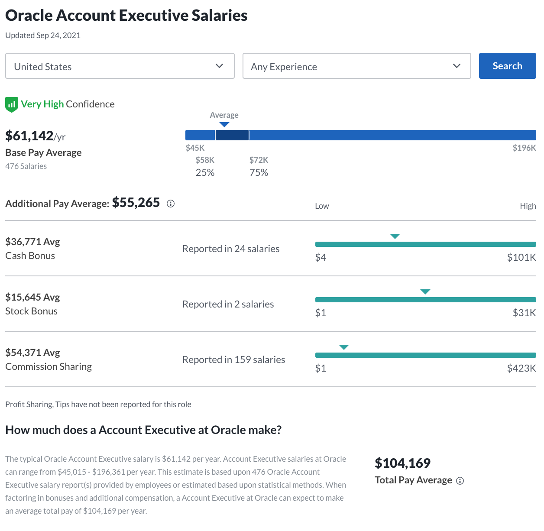
Task: Click the $45K minimum base pay label
Action: point(195,148)
